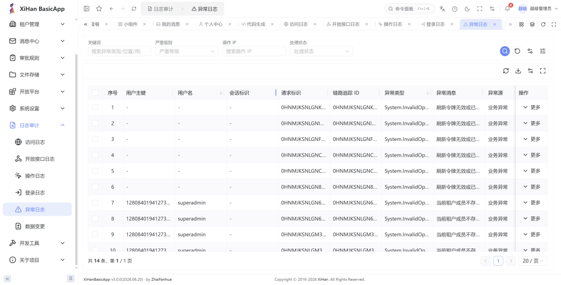Image resolution: width=561 pixels, height=285 pixels.
Task: Reset the search filters icon
Action: click(x=517, y=51)
